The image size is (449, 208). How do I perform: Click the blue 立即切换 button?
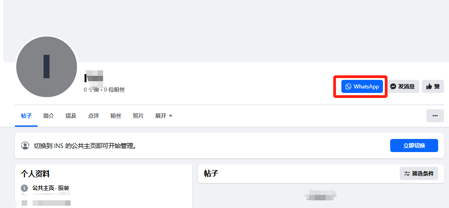pyautogui.click(x=414, y=145)
